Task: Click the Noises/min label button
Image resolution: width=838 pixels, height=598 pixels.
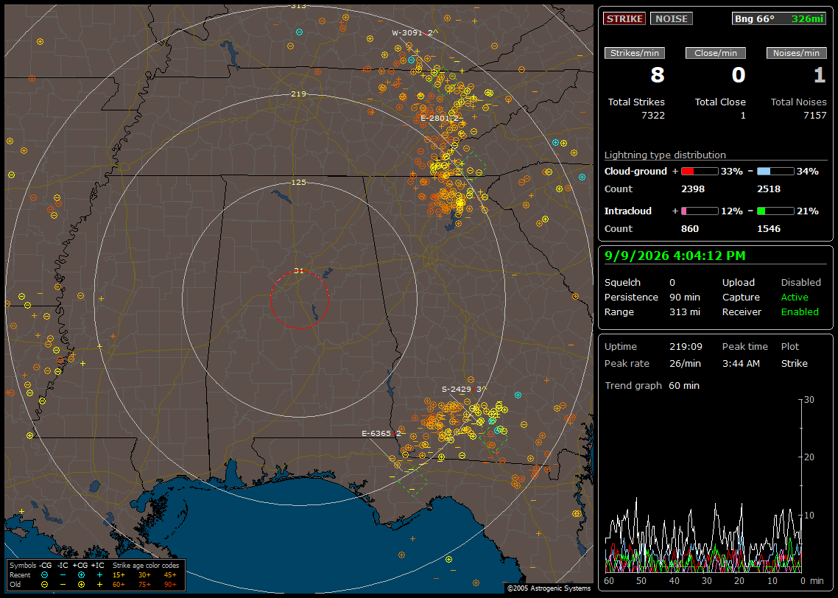Action: (x=796, y=53)
